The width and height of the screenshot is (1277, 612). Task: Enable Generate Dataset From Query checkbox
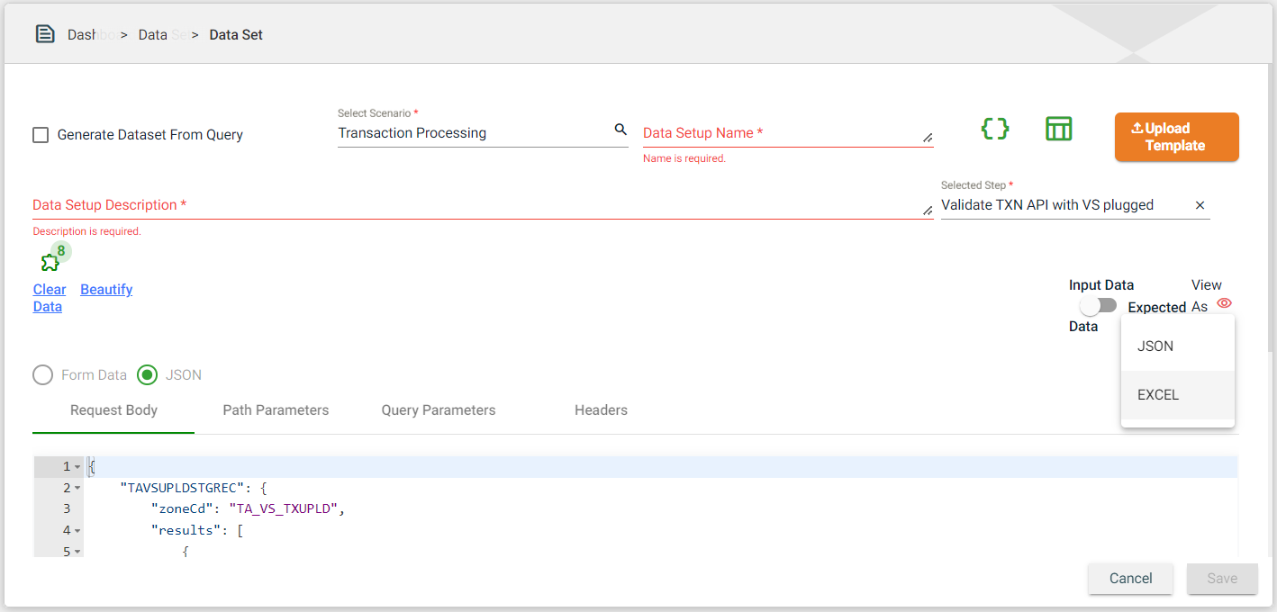pos(41,135)
